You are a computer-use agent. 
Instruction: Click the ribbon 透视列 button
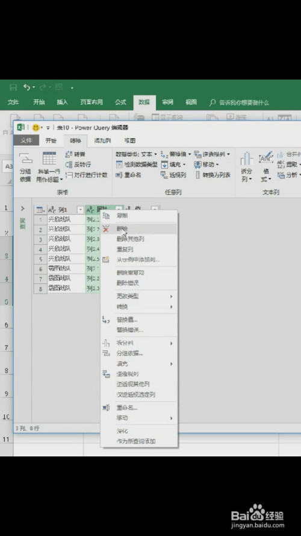pos(173,175)
